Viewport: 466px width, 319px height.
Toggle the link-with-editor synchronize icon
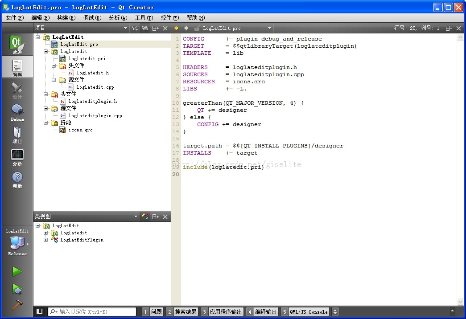pos(145,28)
